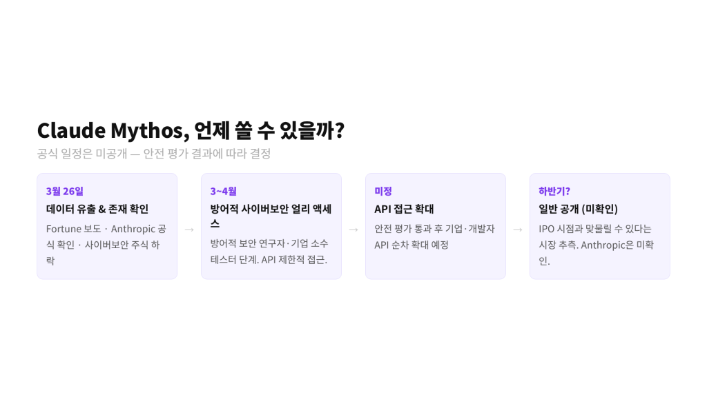Click the heading '일반 공개 (미확인)'

point(578,209)
